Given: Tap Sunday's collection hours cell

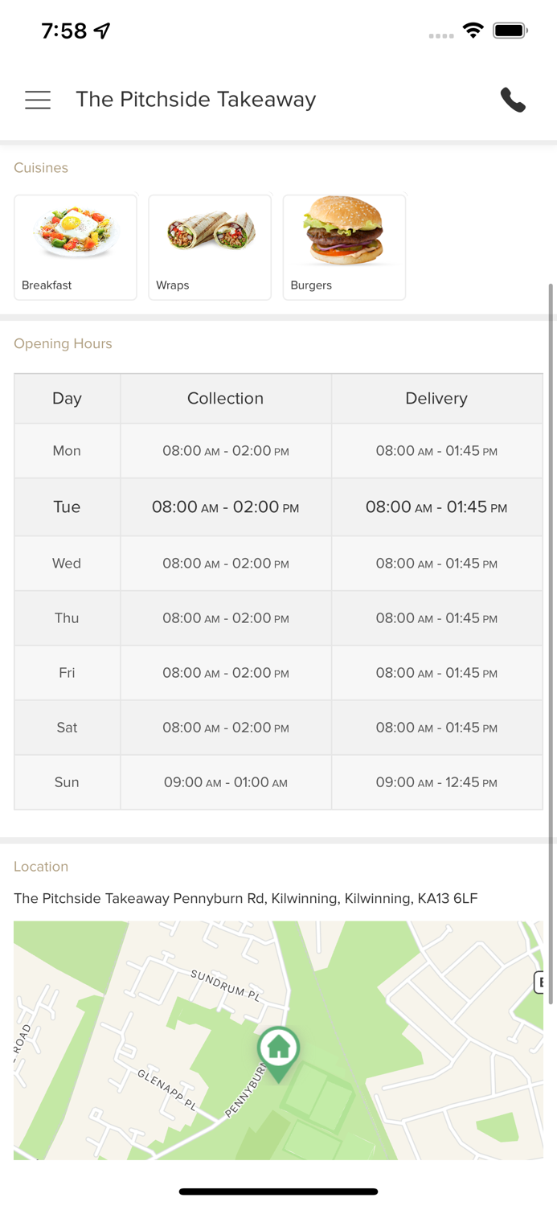Looking at the screenshot, I should (225, 782).
